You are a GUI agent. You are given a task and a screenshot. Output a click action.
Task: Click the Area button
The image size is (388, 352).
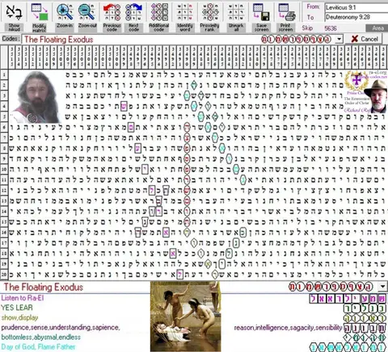pos(377,28)
